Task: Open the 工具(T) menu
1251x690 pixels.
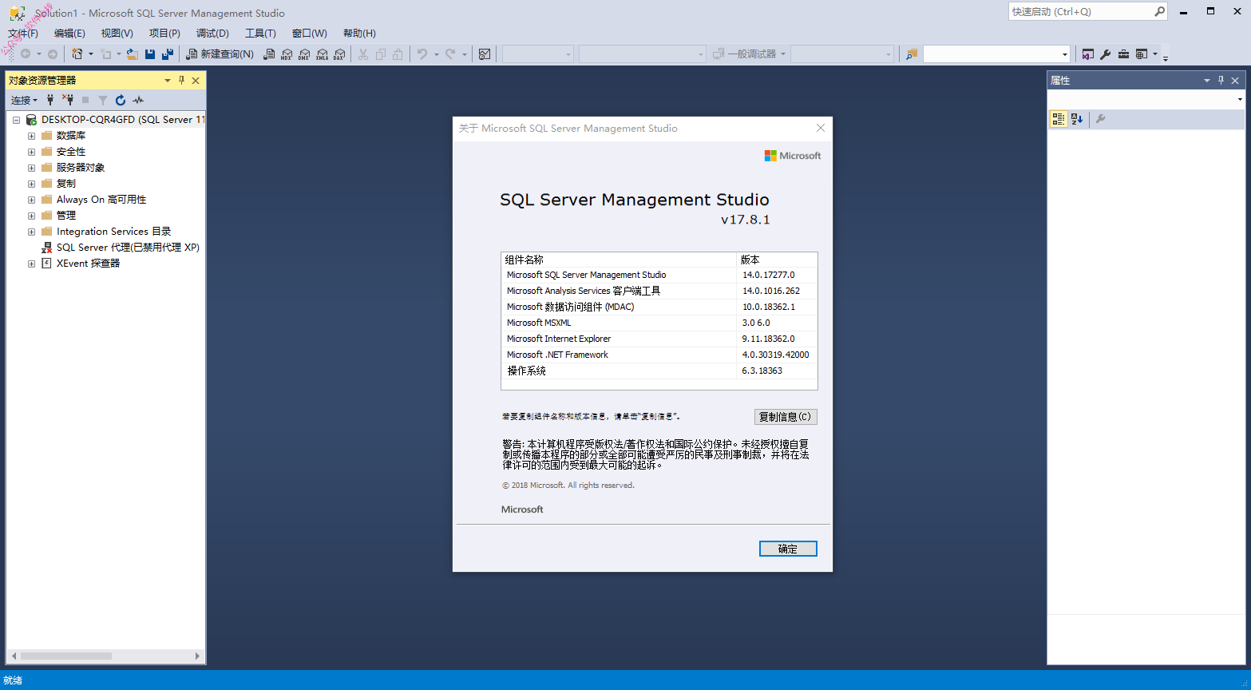Action: pyautogui.click(x=260, y=33)
